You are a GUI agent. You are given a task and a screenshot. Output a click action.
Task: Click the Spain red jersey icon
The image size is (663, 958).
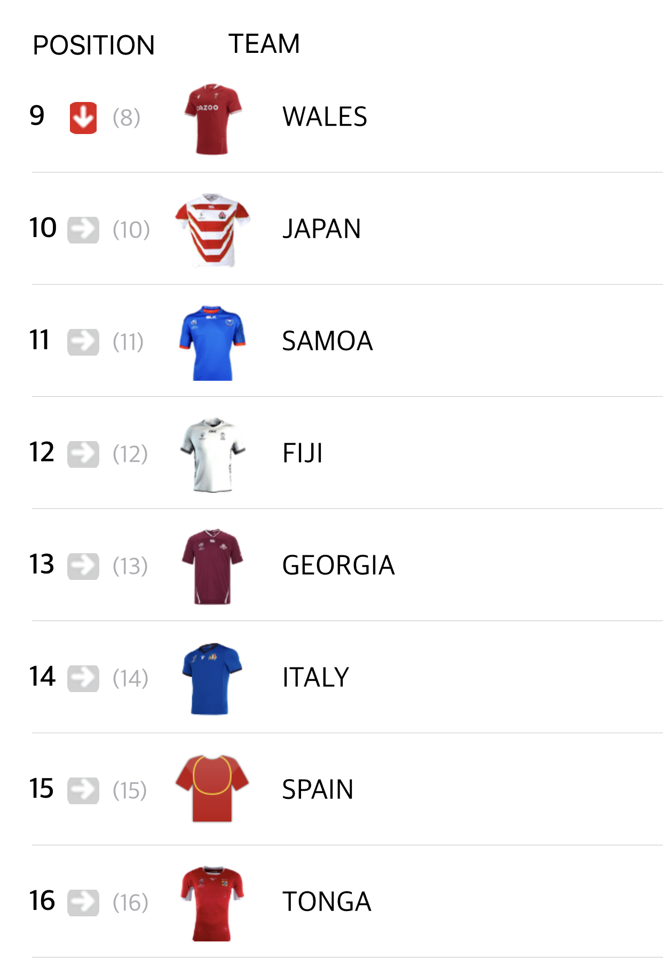[x=212, y=789]
